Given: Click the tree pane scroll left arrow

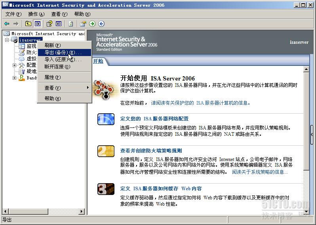Looking at the screenshot, I should pos(6,211).
